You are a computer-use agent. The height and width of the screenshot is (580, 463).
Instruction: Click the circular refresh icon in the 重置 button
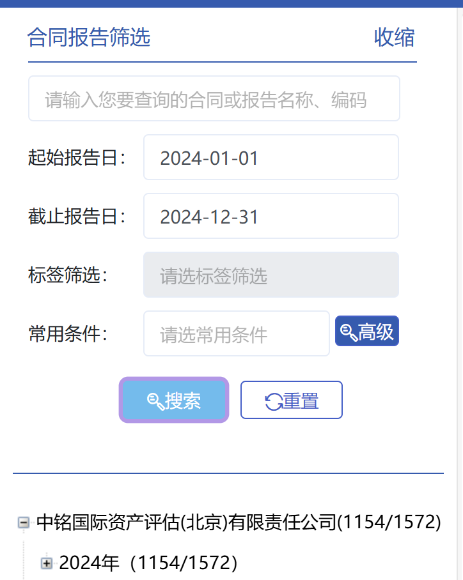274,401
